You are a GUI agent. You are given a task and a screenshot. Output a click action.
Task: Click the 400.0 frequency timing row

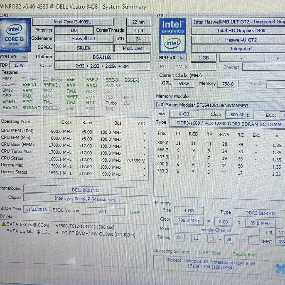pyautogui.click(x=219, y=165)
